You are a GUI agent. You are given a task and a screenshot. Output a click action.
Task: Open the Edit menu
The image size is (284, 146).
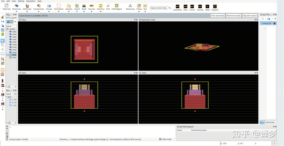(x=8, y=1)
